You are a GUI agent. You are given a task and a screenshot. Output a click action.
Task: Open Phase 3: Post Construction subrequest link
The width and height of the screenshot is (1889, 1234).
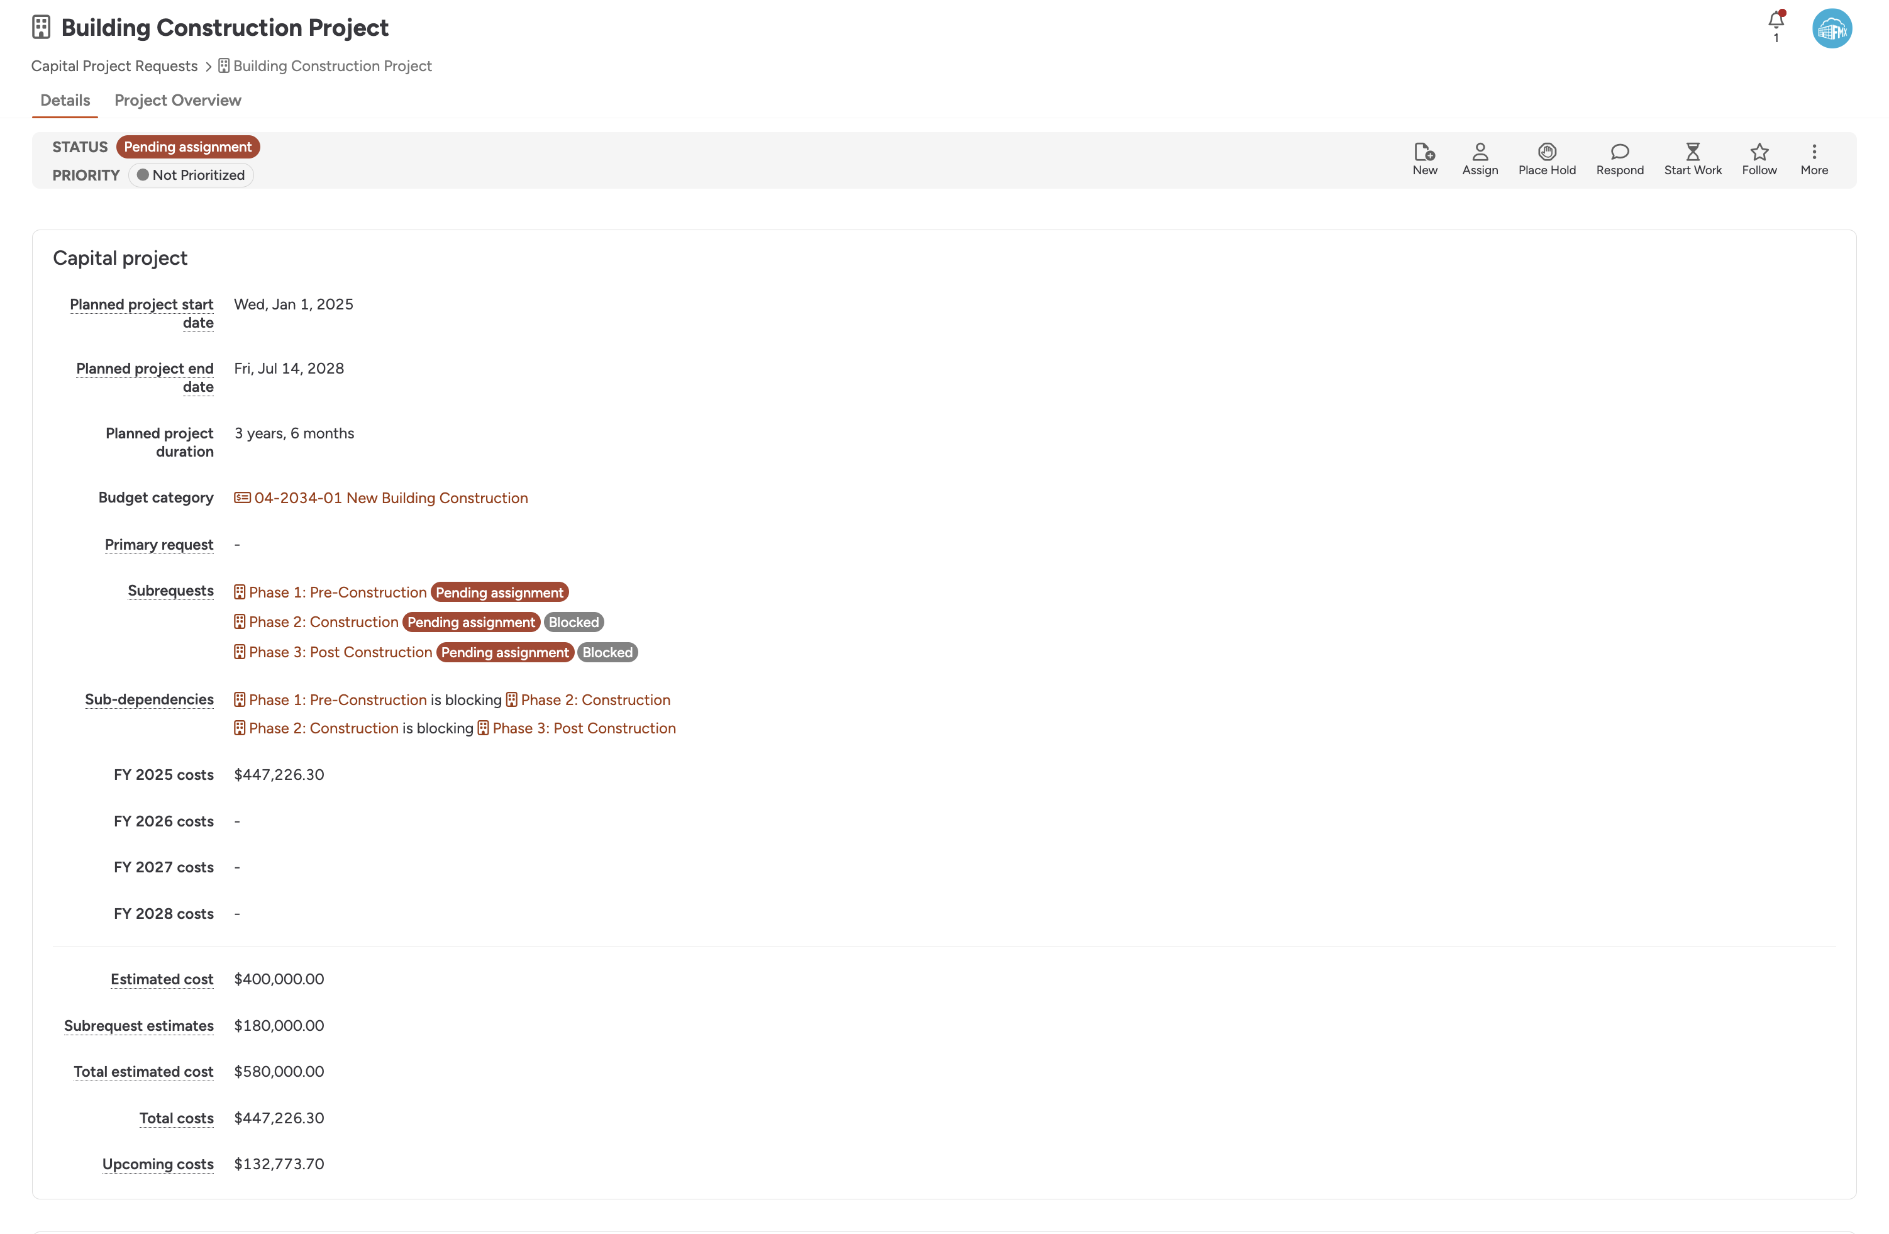(340, 652)
